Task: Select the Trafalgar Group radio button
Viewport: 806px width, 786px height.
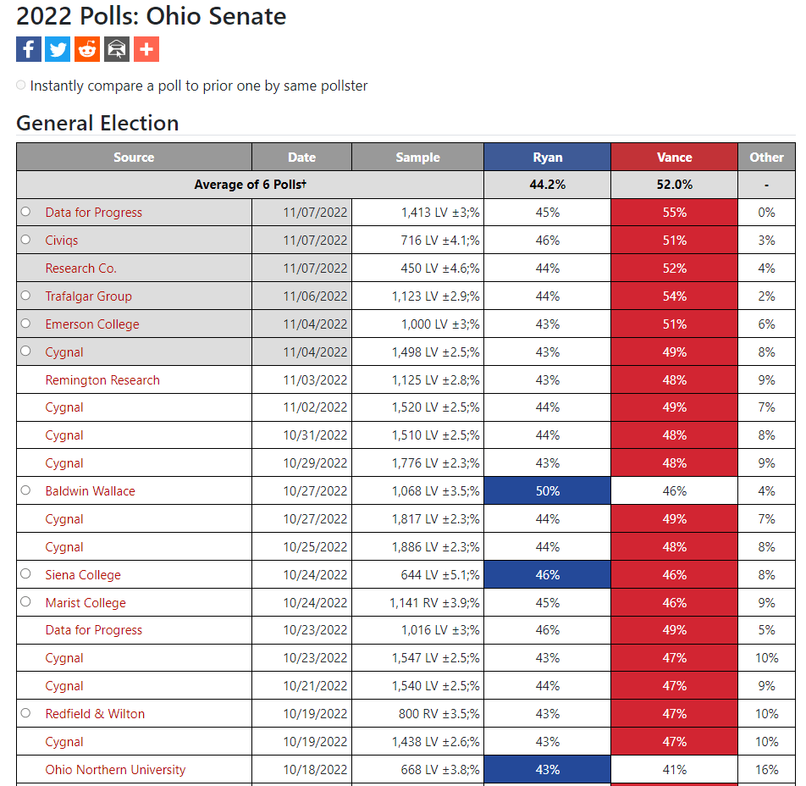Action: coord(25,296)
